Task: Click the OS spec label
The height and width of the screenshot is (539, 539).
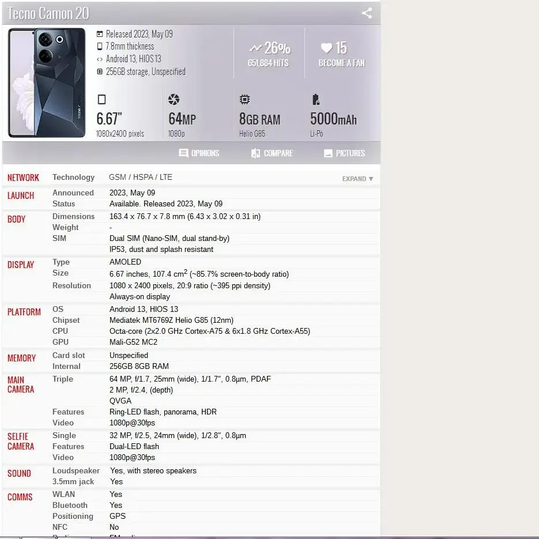Action: (58, 309)
